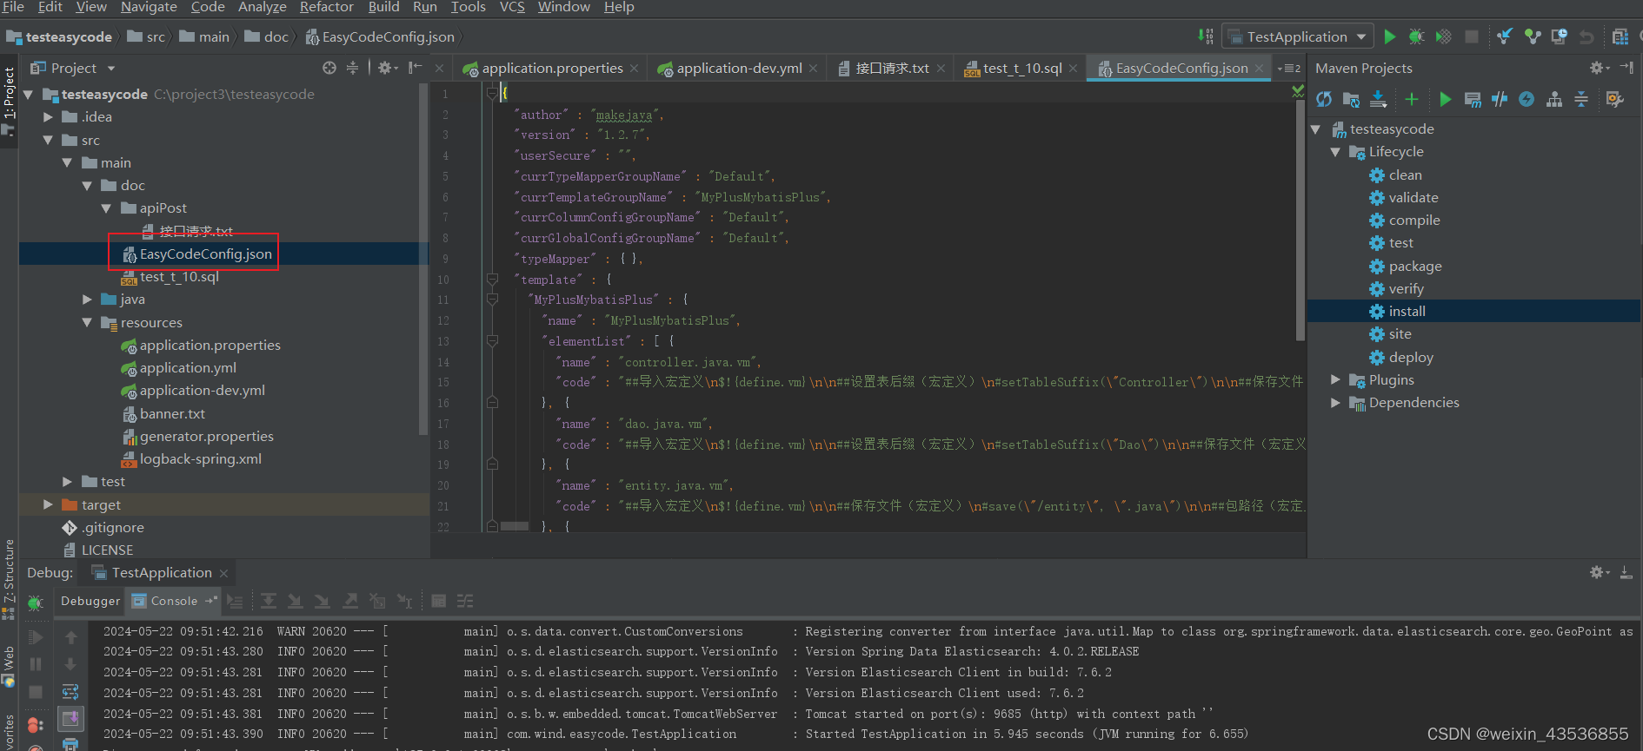Open the VCS menu
This screenshot has height=751, width=1643.
512,7
